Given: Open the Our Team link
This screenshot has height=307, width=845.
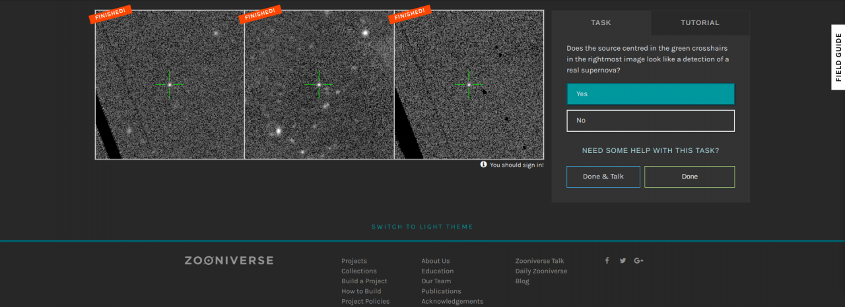Looking at the screenshot, I should (x=437, y=281).
